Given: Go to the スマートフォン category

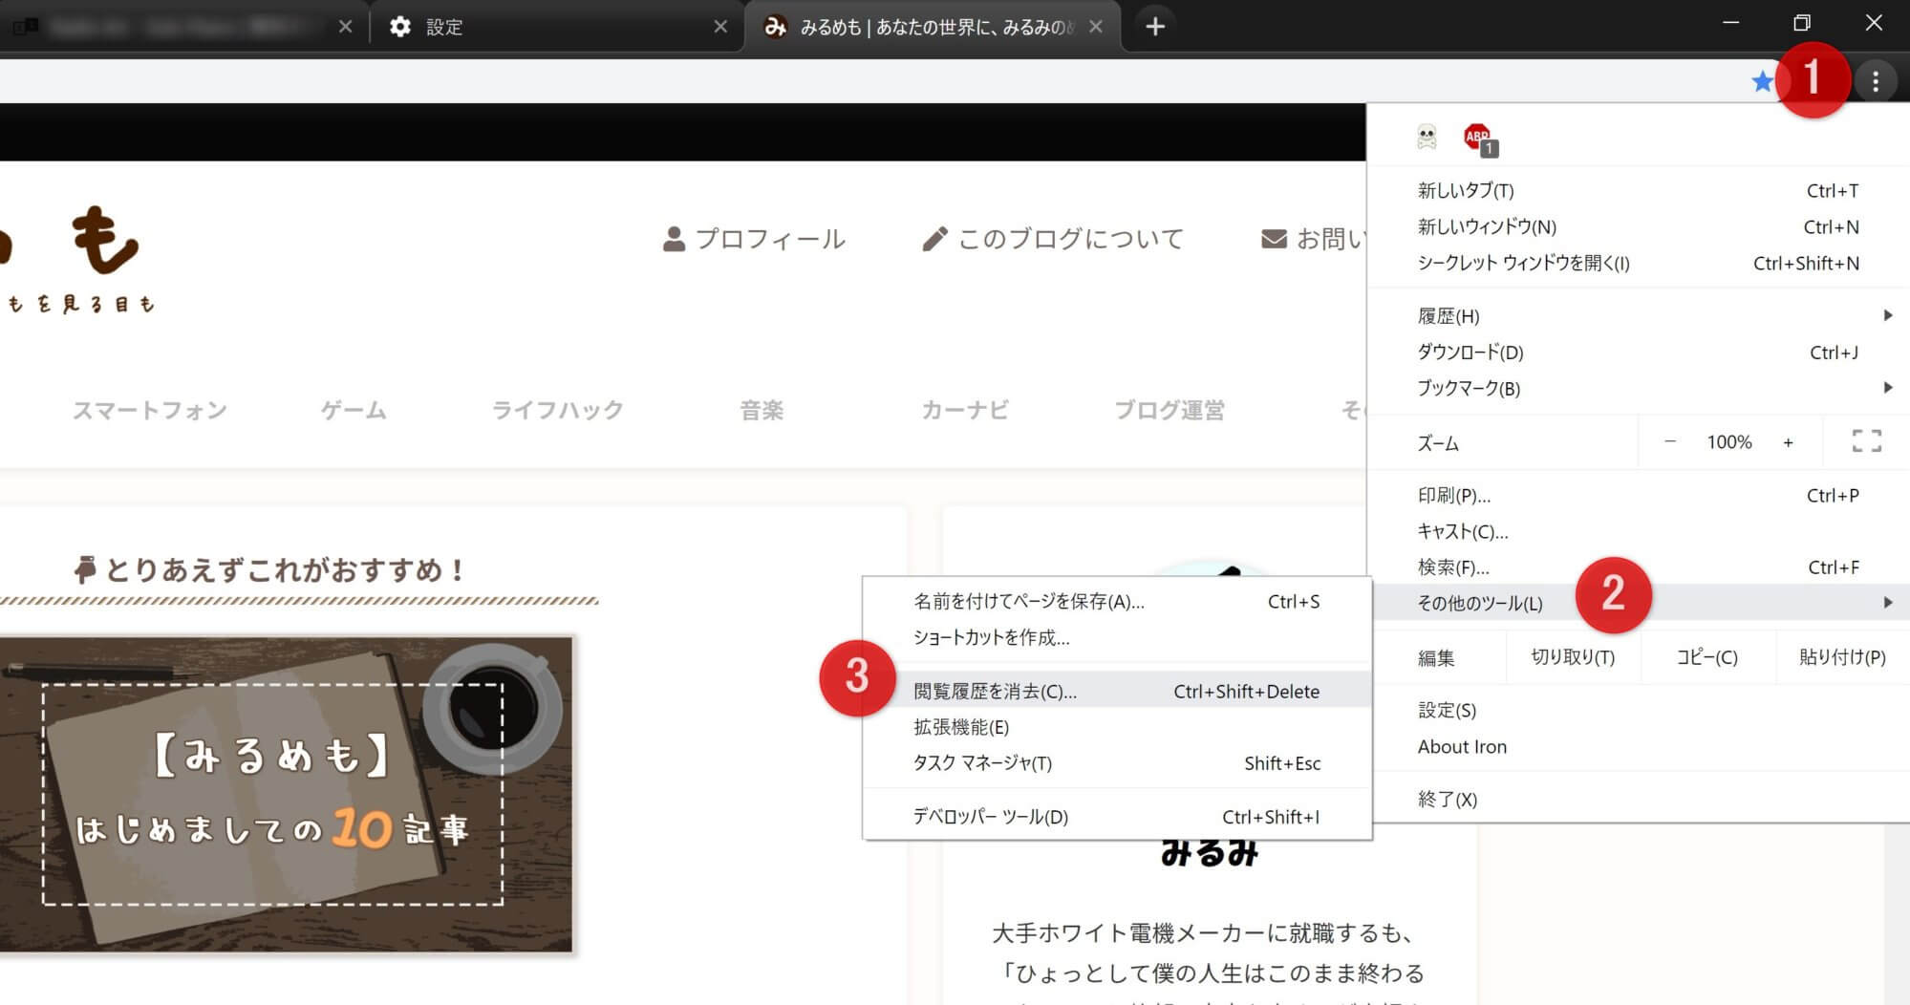Looking at the screenshot, I should (150, 411).
